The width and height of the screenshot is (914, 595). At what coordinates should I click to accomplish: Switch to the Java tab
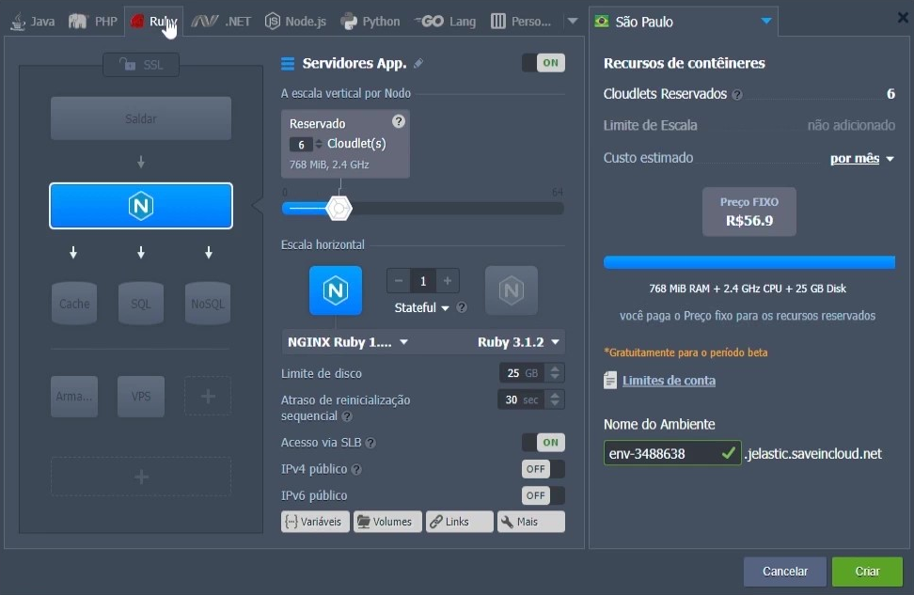coord(33,22)
